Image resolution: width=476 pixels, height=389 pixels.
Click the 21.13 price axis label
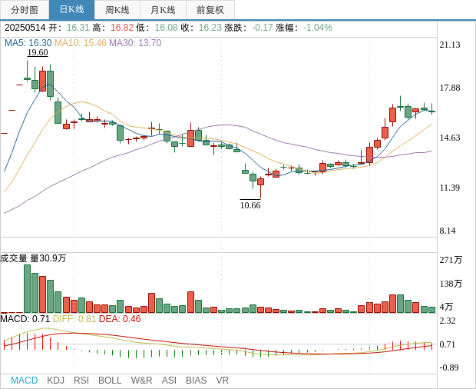pos(450,45)
